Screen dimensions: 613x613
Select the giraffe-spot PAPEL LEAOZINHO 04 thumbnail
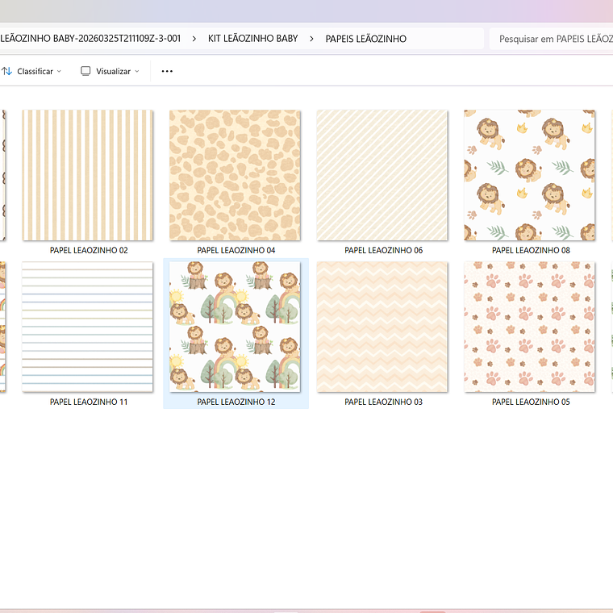click(235, 175)
